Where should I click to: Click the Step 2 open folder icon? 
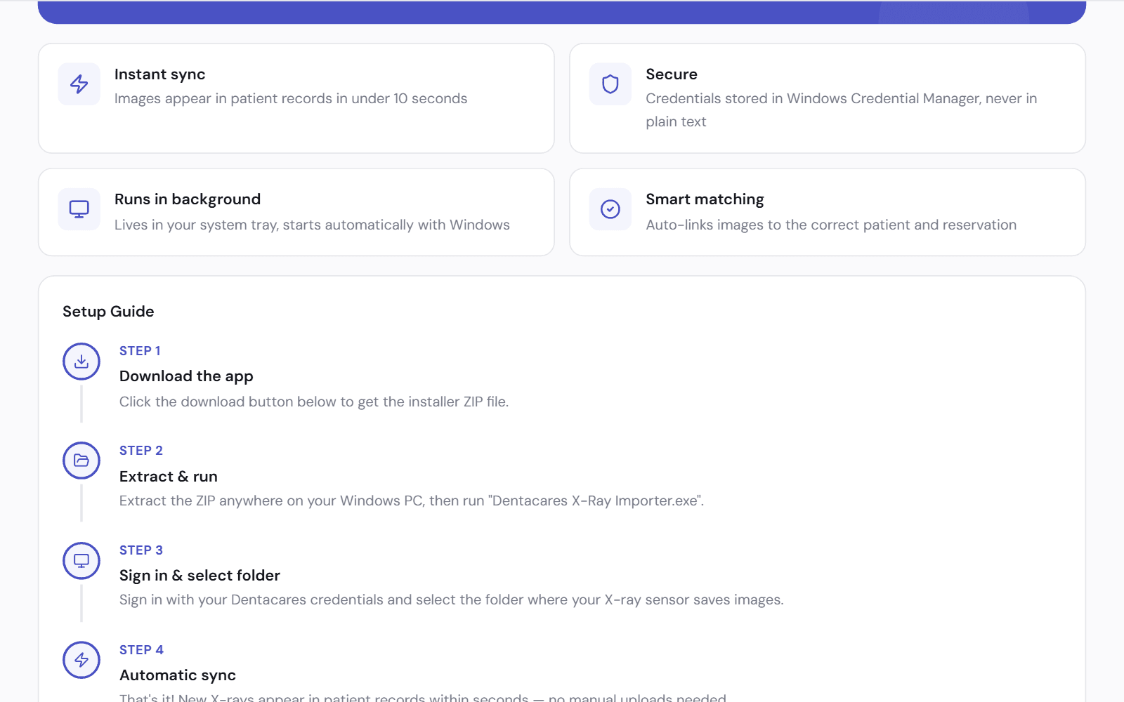(x=81, y=461)
